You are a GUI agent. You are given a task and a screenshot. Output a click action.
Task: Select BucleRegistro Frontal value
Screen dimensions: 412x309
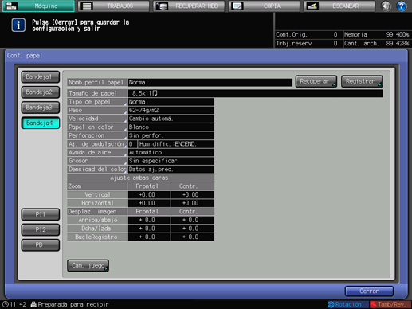click(x=149, y=237)
